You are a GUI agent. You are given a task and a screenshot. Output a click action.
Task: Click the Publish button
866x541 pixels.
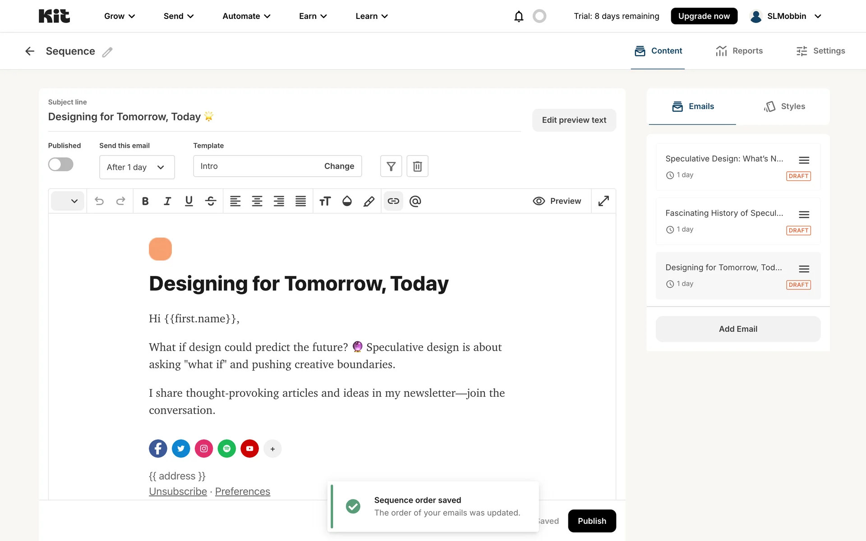pyautogui.click(x=592, y=521)
